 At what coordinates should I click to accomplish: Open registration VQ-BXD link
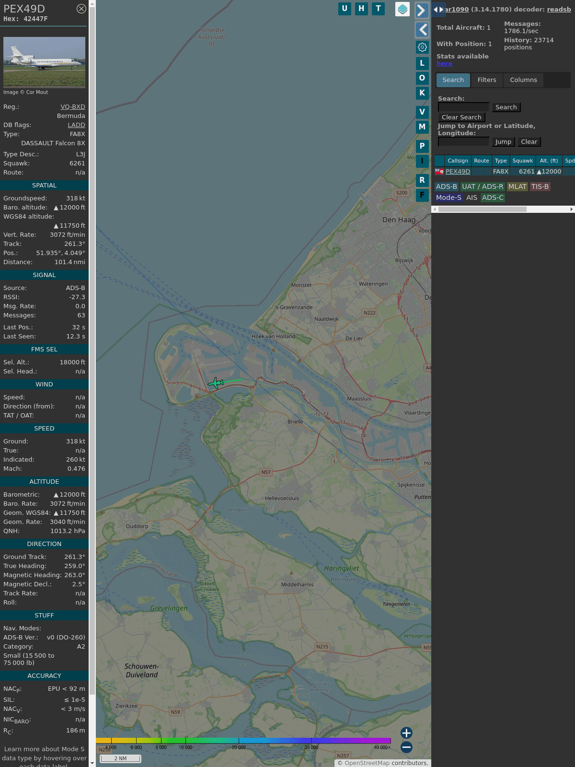(x=72, y=107)
